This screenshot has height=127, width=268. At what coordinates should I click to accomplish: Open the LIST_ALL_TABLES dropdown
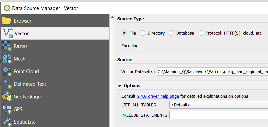click(219, 105)
